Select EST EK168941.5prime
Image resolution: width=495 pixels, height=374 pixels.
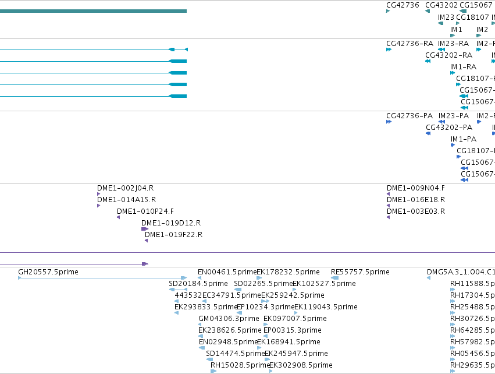pos(289,342)
